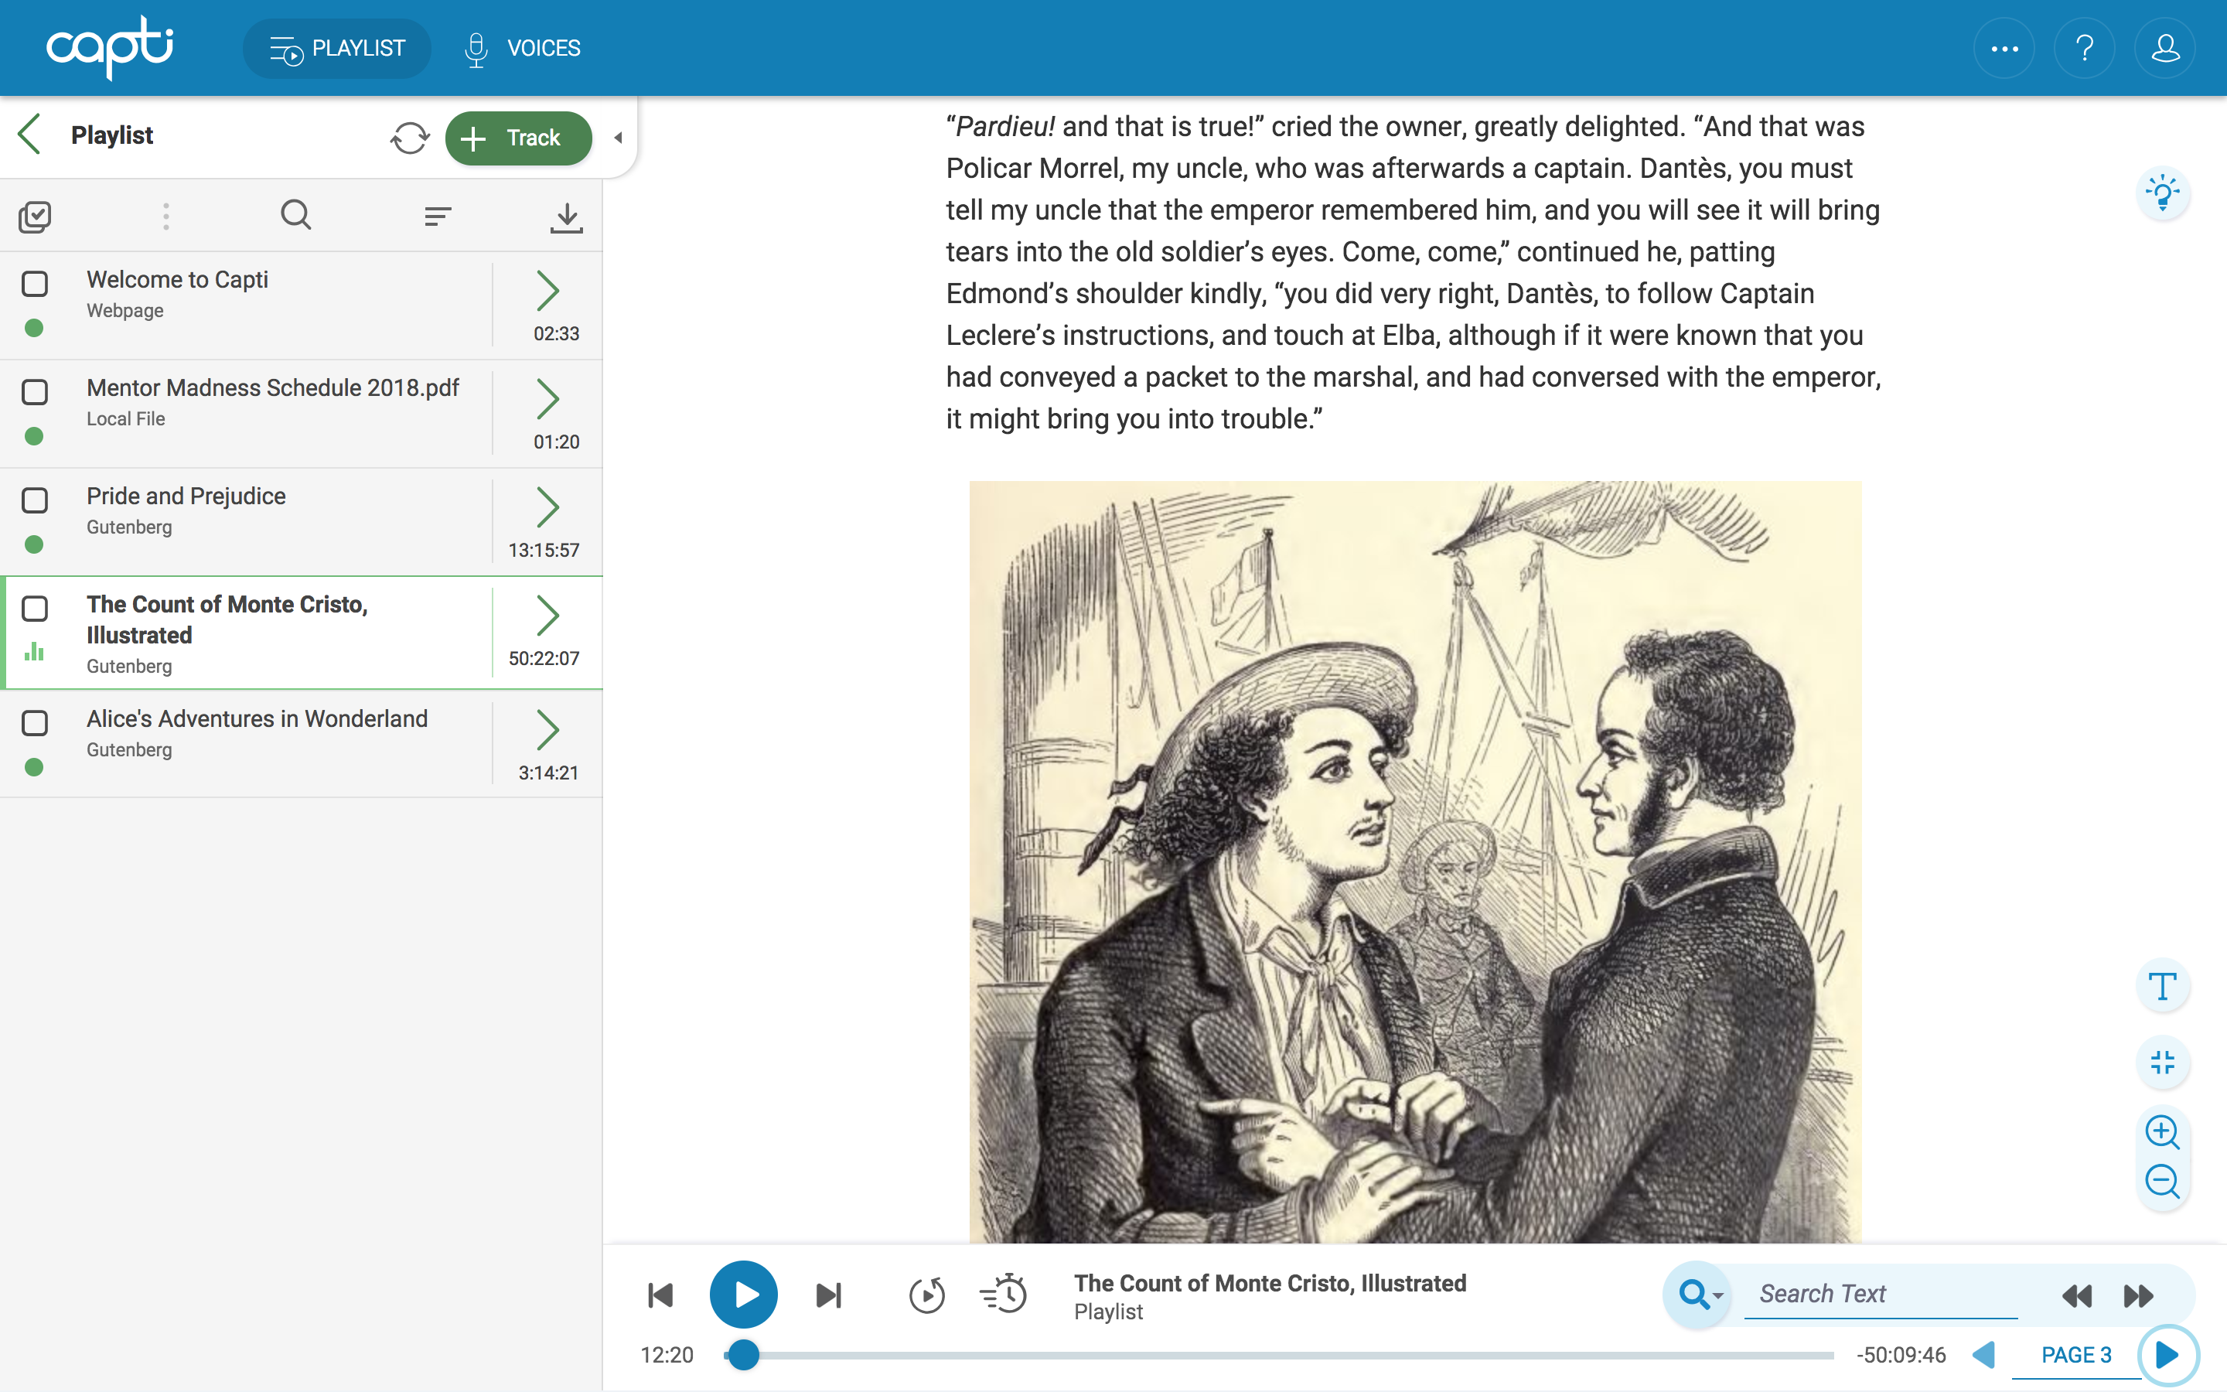The image size is (2227, 1392).
Task: Click the playback progress slider handle
Action: coord(744,1354)
